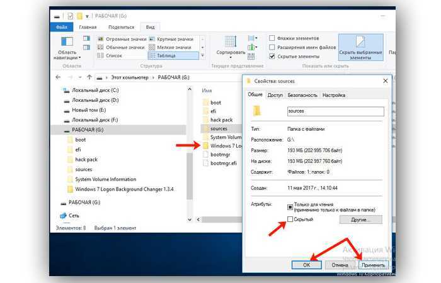Click New folder icon in quick access toolbar
Screen dimensions: 441x283
[x=79, y=16]
